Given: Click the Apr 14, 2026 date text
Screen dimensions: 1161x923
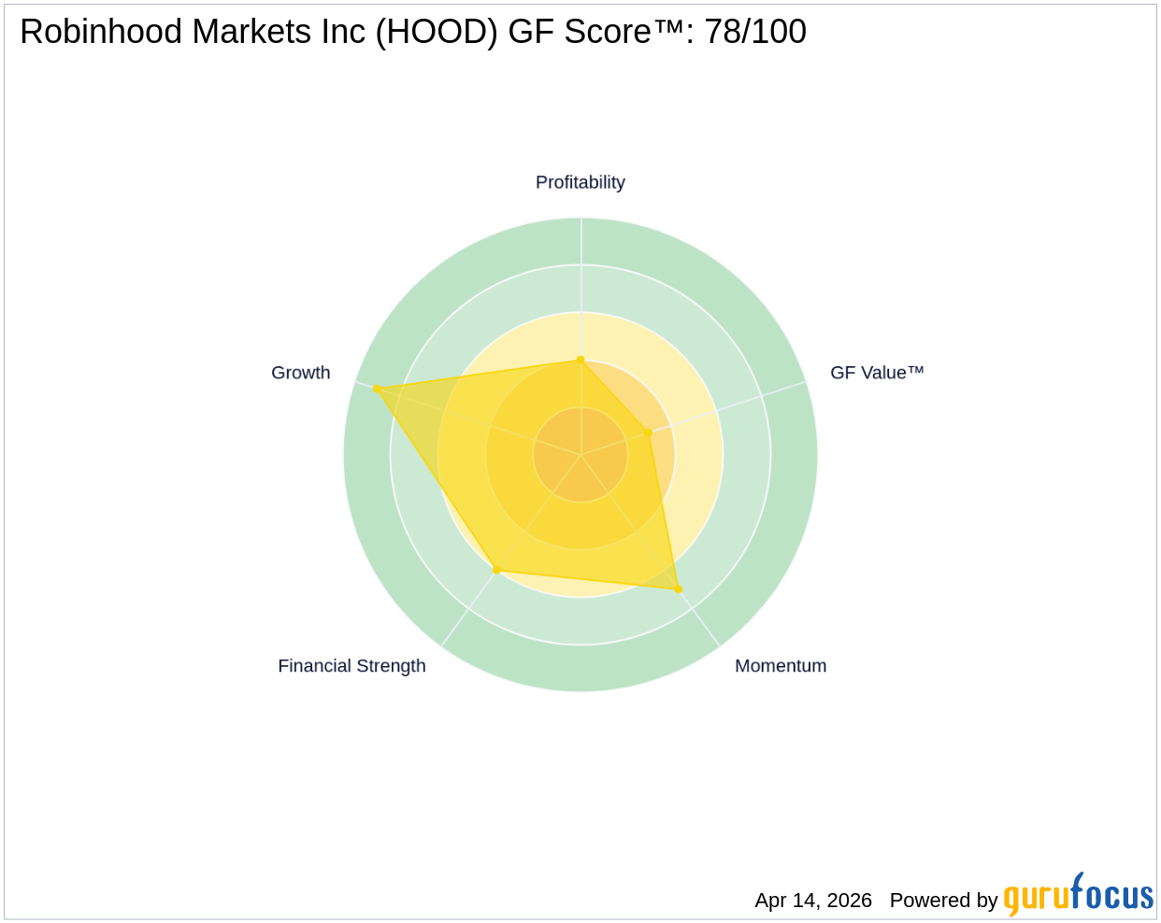Looking at the screenshot, I should pos(812,901).
